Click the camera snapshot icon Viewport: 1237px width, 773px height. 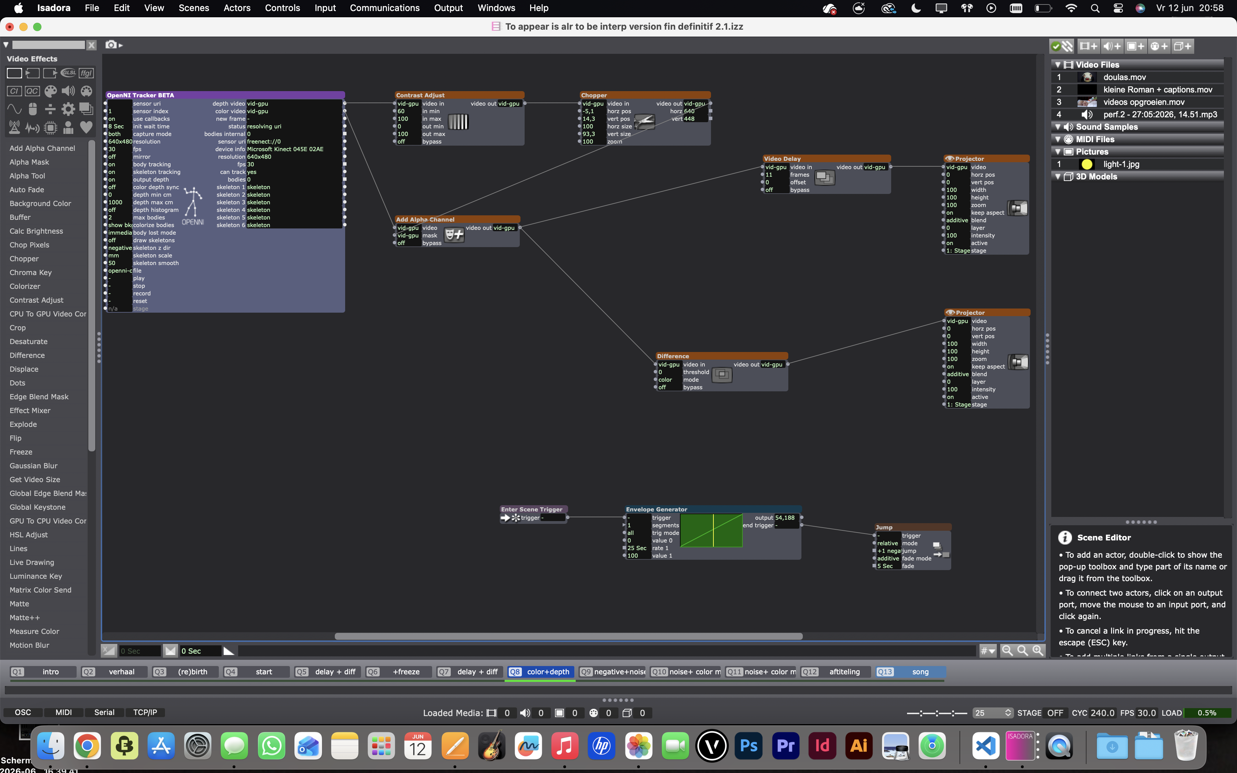point(111,45)
